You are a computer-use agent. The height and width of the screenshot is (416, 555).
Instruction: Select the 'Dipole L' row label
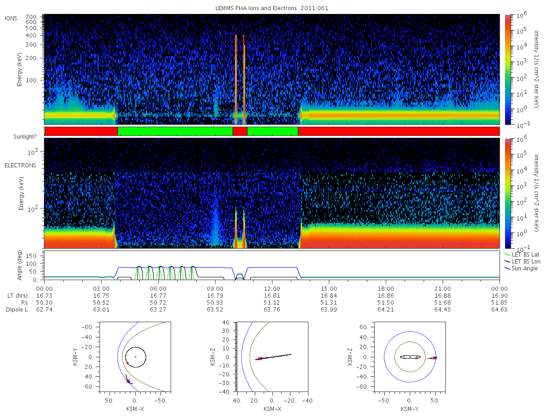(17, 309)
